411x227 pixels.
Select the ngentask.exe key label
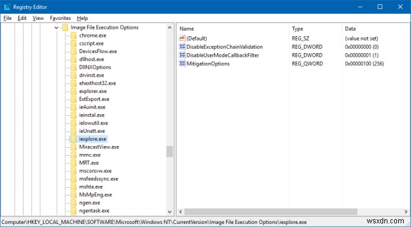tap(94, 211)
